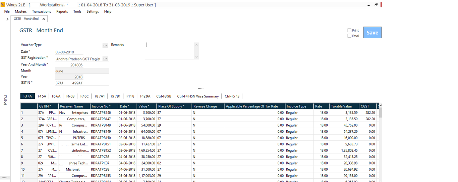Expand the left side Menu panel arrow
This screenshot has height=182, width=458.
click(x=7, y=19)
